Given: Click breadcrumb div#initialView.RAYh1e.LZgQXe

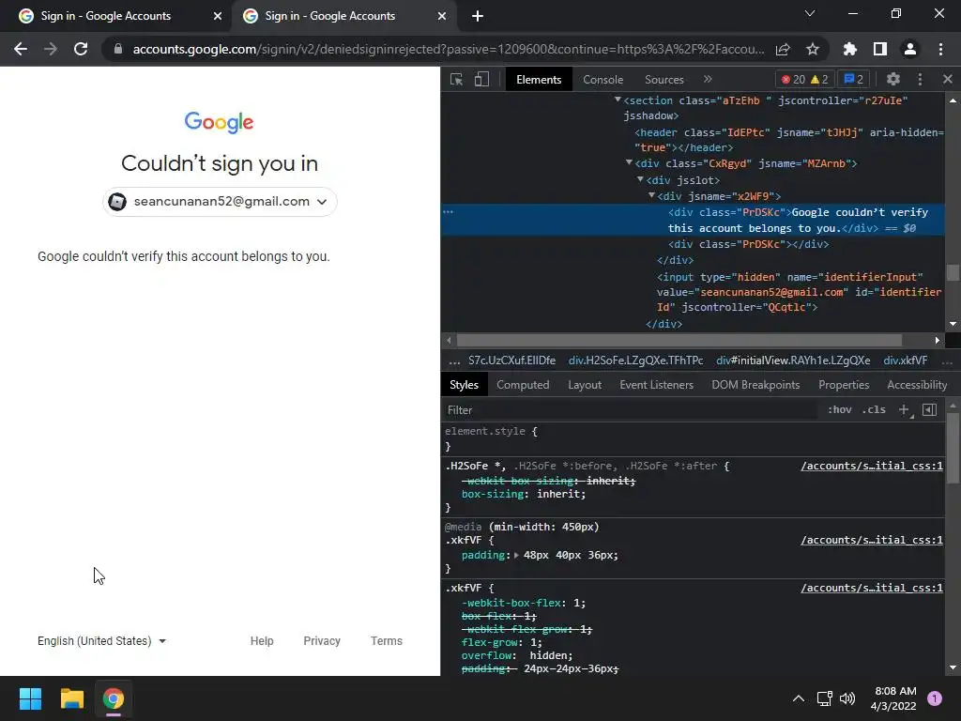Looking at the screenshot, I should (793, 360).
